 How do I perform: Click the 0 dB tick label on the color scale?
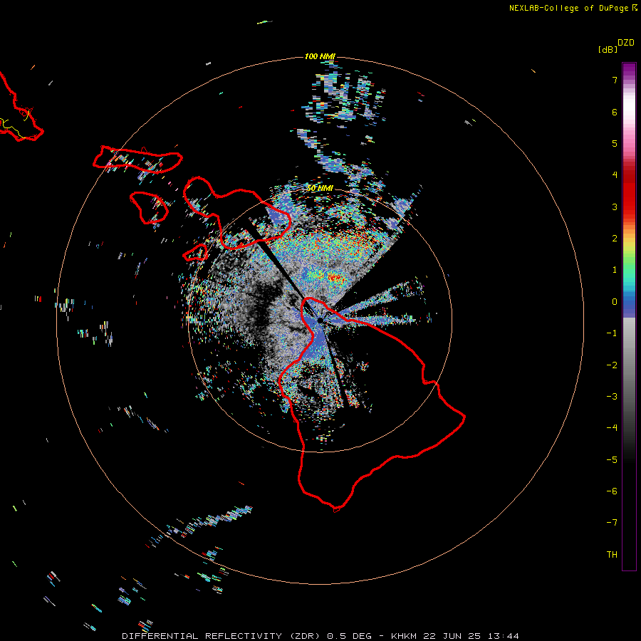615,302
